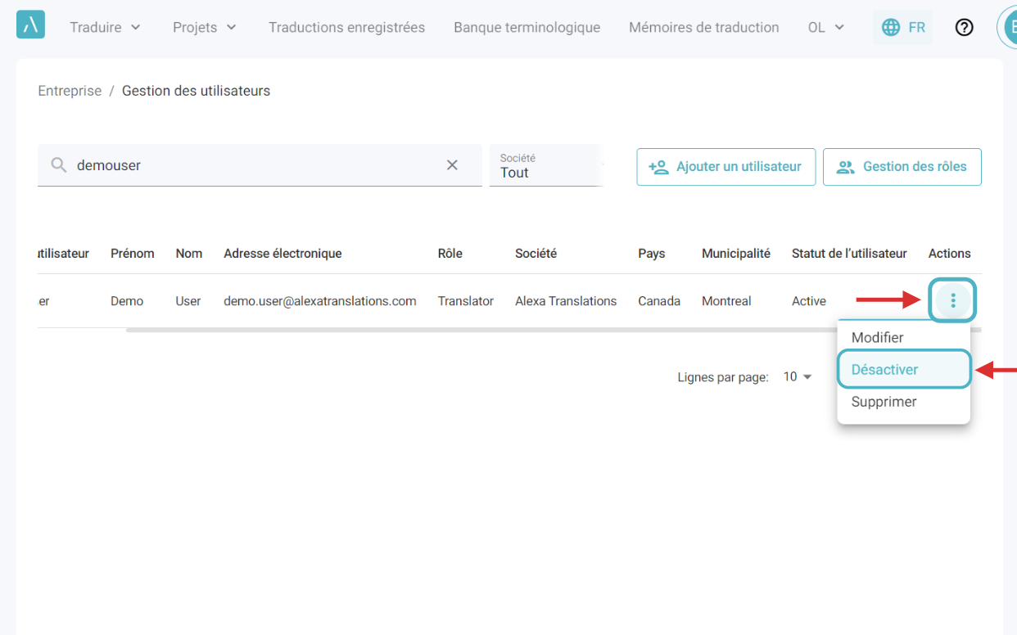The height and width of the screenshot is (635, 1017).
Task: Click the Alexa logo icon
Action: pyautogui.click(x=30, y=25)
